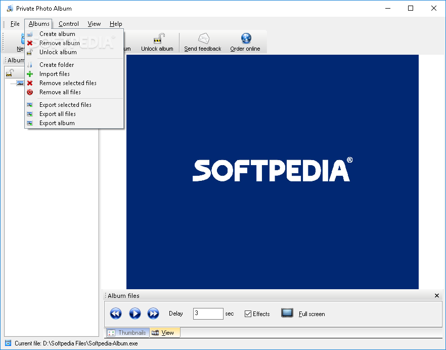Skip to next image with forward button
Viewport: 446px width, 350px height.
tap(153, 314)
